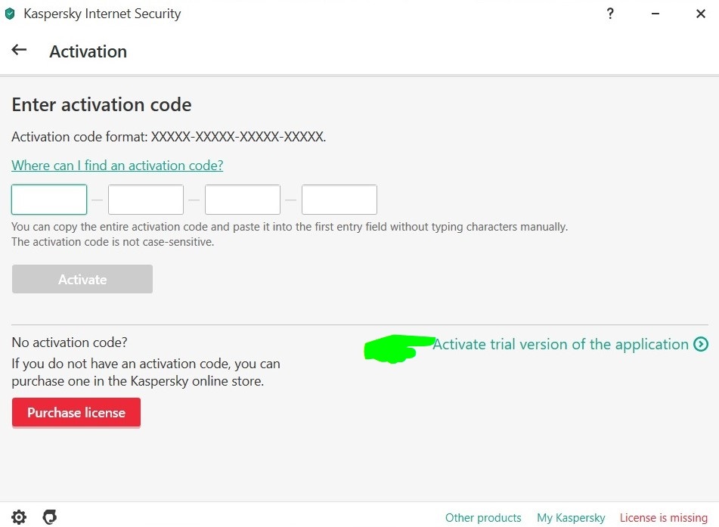Click the 'License is missing' status link
The image size is (719, 527).
663,518
